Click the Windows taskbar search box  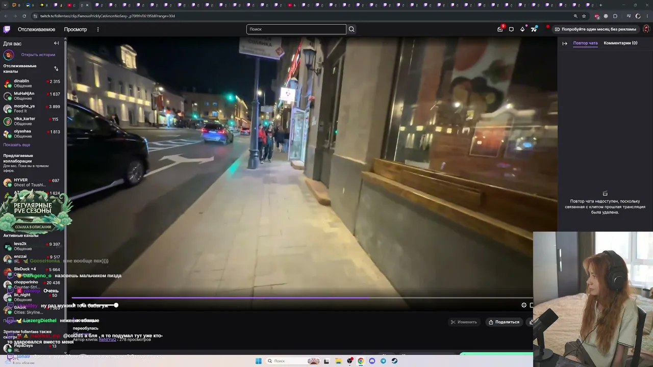(x=293, y=361)
